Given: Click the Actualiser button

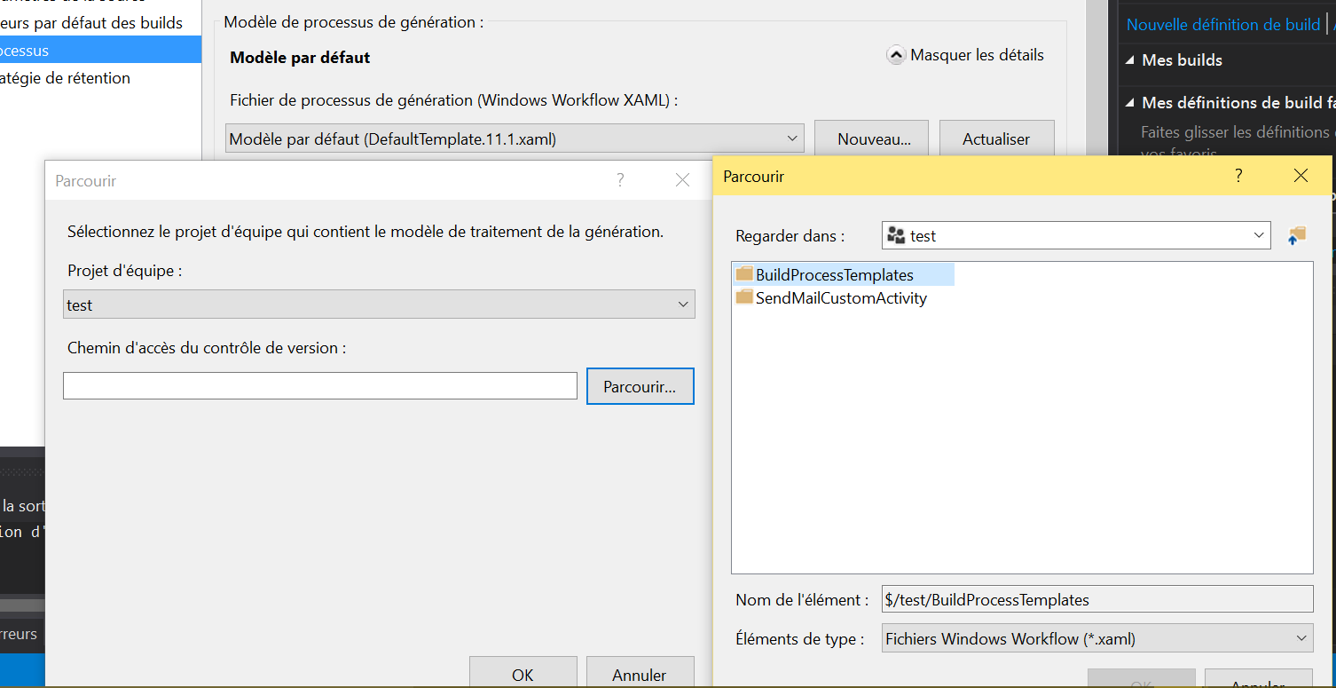Looking at the screenshot, I should click(x=996, y=138).
